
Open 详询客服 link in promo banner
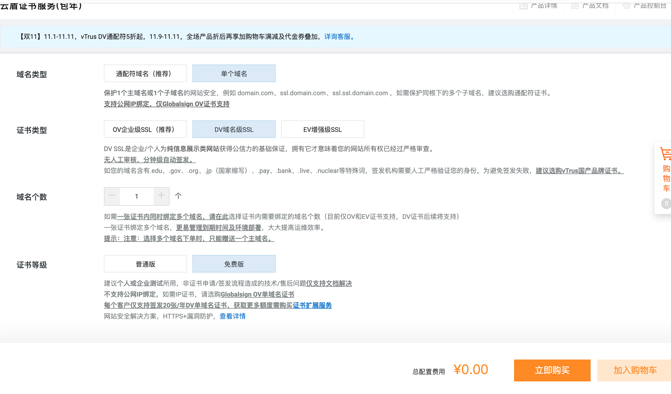click(x=339, y=37)
